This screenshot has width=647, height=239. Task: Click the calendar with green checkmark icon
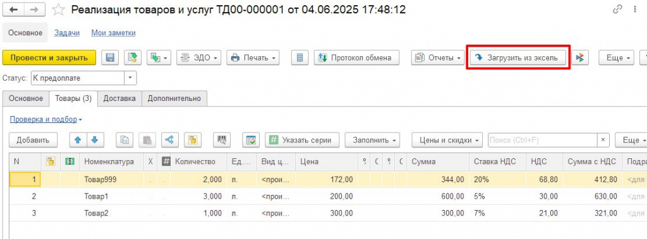point(250,140)
